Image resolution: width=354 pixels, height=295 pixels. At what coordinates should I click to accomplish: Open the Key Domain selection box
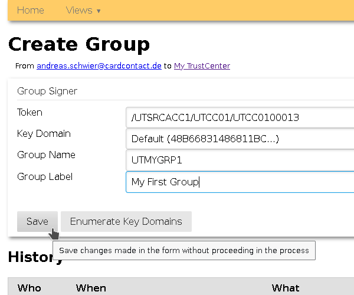(x=240, y=139)
